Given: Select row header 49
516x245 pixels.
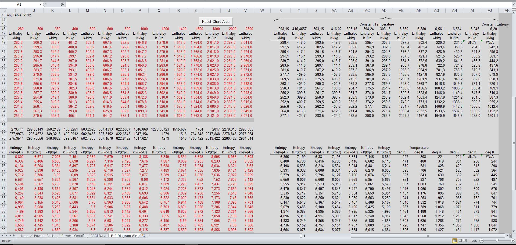Looking at the screenshot, I should [3, 42].
